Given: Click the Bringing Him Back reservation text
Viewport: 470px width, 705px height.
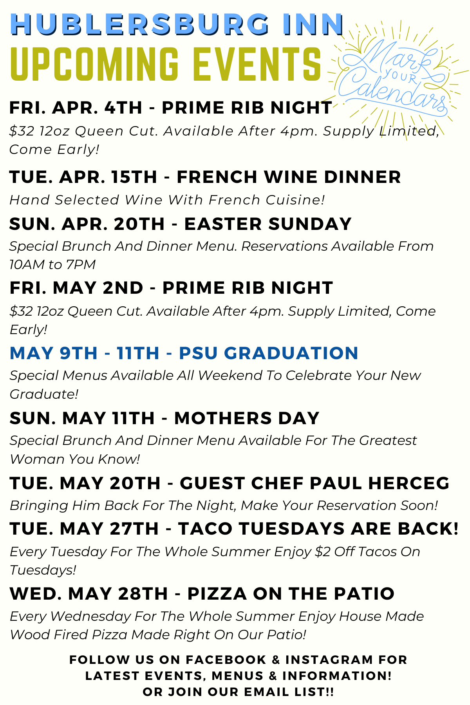Looking at the screenshot, I should pos(223,505).
